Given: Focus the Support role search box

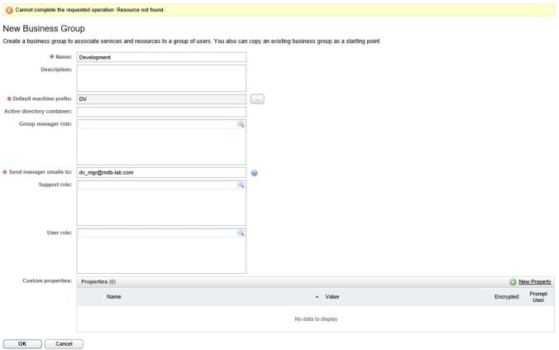Looking at the screenshot, I should pyautogui.click(x=155, y=185).
